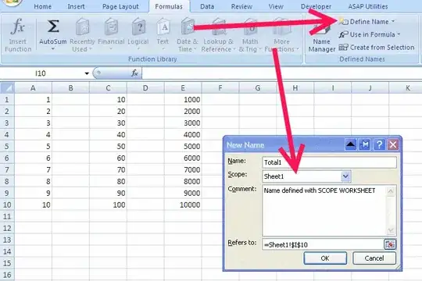Switch to the Page Layout tab
The height and width of the screenshot is (281, 422).
click(120, 6)
